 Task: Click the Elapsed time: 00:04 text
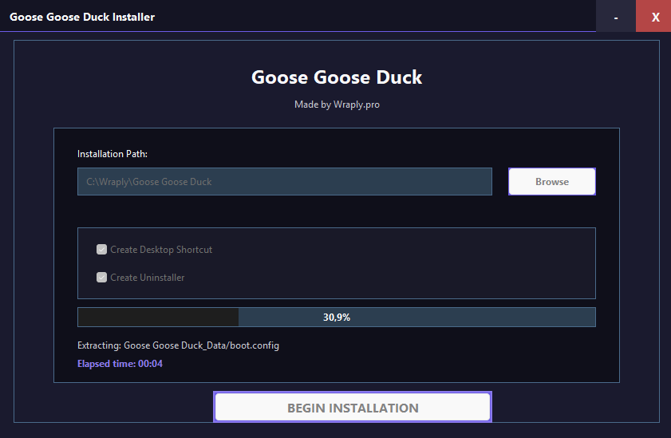[120, 364]
